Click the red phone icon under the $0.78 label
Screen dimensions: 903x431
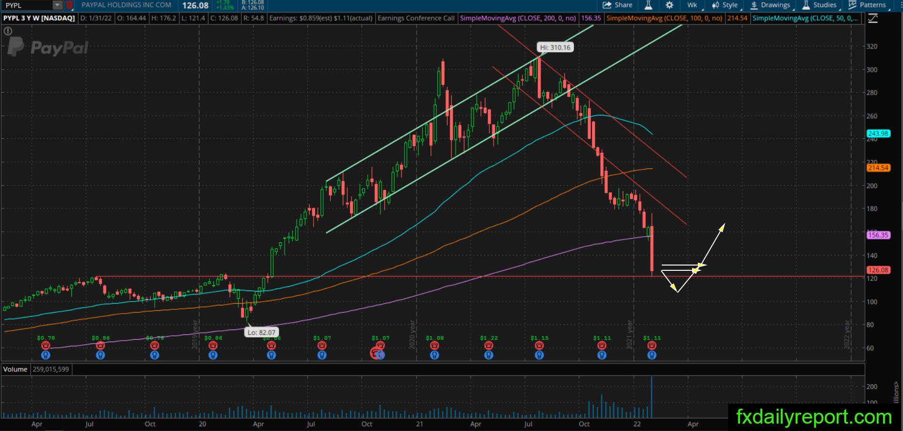[x=46, y=345]
